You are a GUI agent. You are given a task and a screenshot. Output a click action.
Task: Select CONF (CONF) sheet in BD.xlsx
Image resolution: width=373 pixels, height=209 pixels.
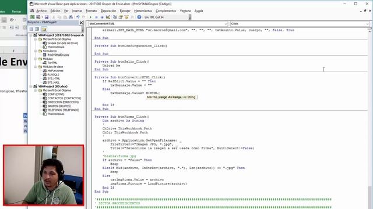click(56, 94)
